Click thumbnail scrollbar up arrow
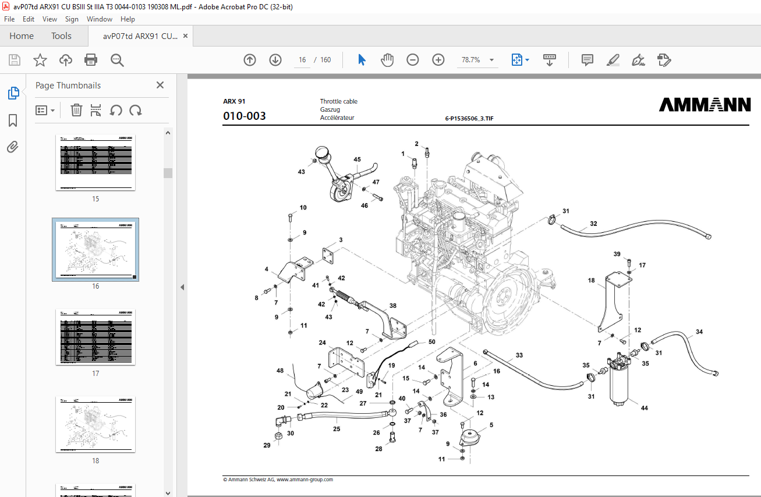This screenshot has height=497, width=761. coord(168,133)
